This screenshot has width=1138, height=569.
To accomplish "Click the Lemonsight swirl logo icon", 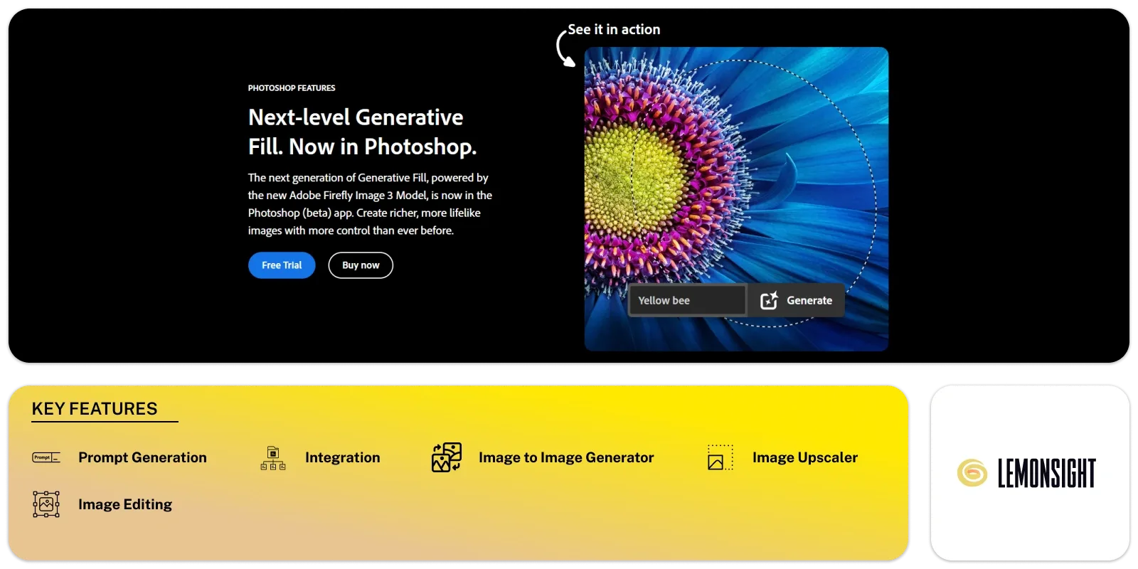I will (x=972, y=473).
